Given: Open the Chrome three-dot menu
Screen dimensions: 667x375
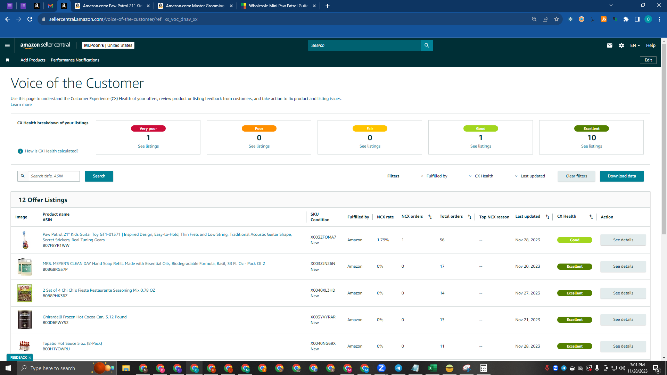Looking at the screenshot, I should pos(659,19).
